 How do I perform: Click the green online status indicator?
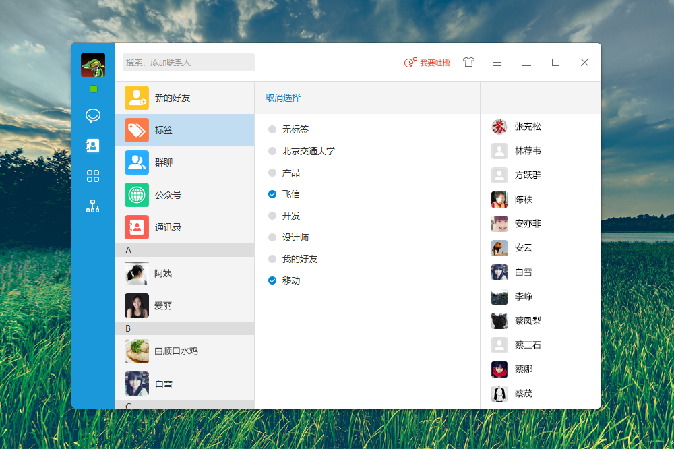(x=94, y=89)
